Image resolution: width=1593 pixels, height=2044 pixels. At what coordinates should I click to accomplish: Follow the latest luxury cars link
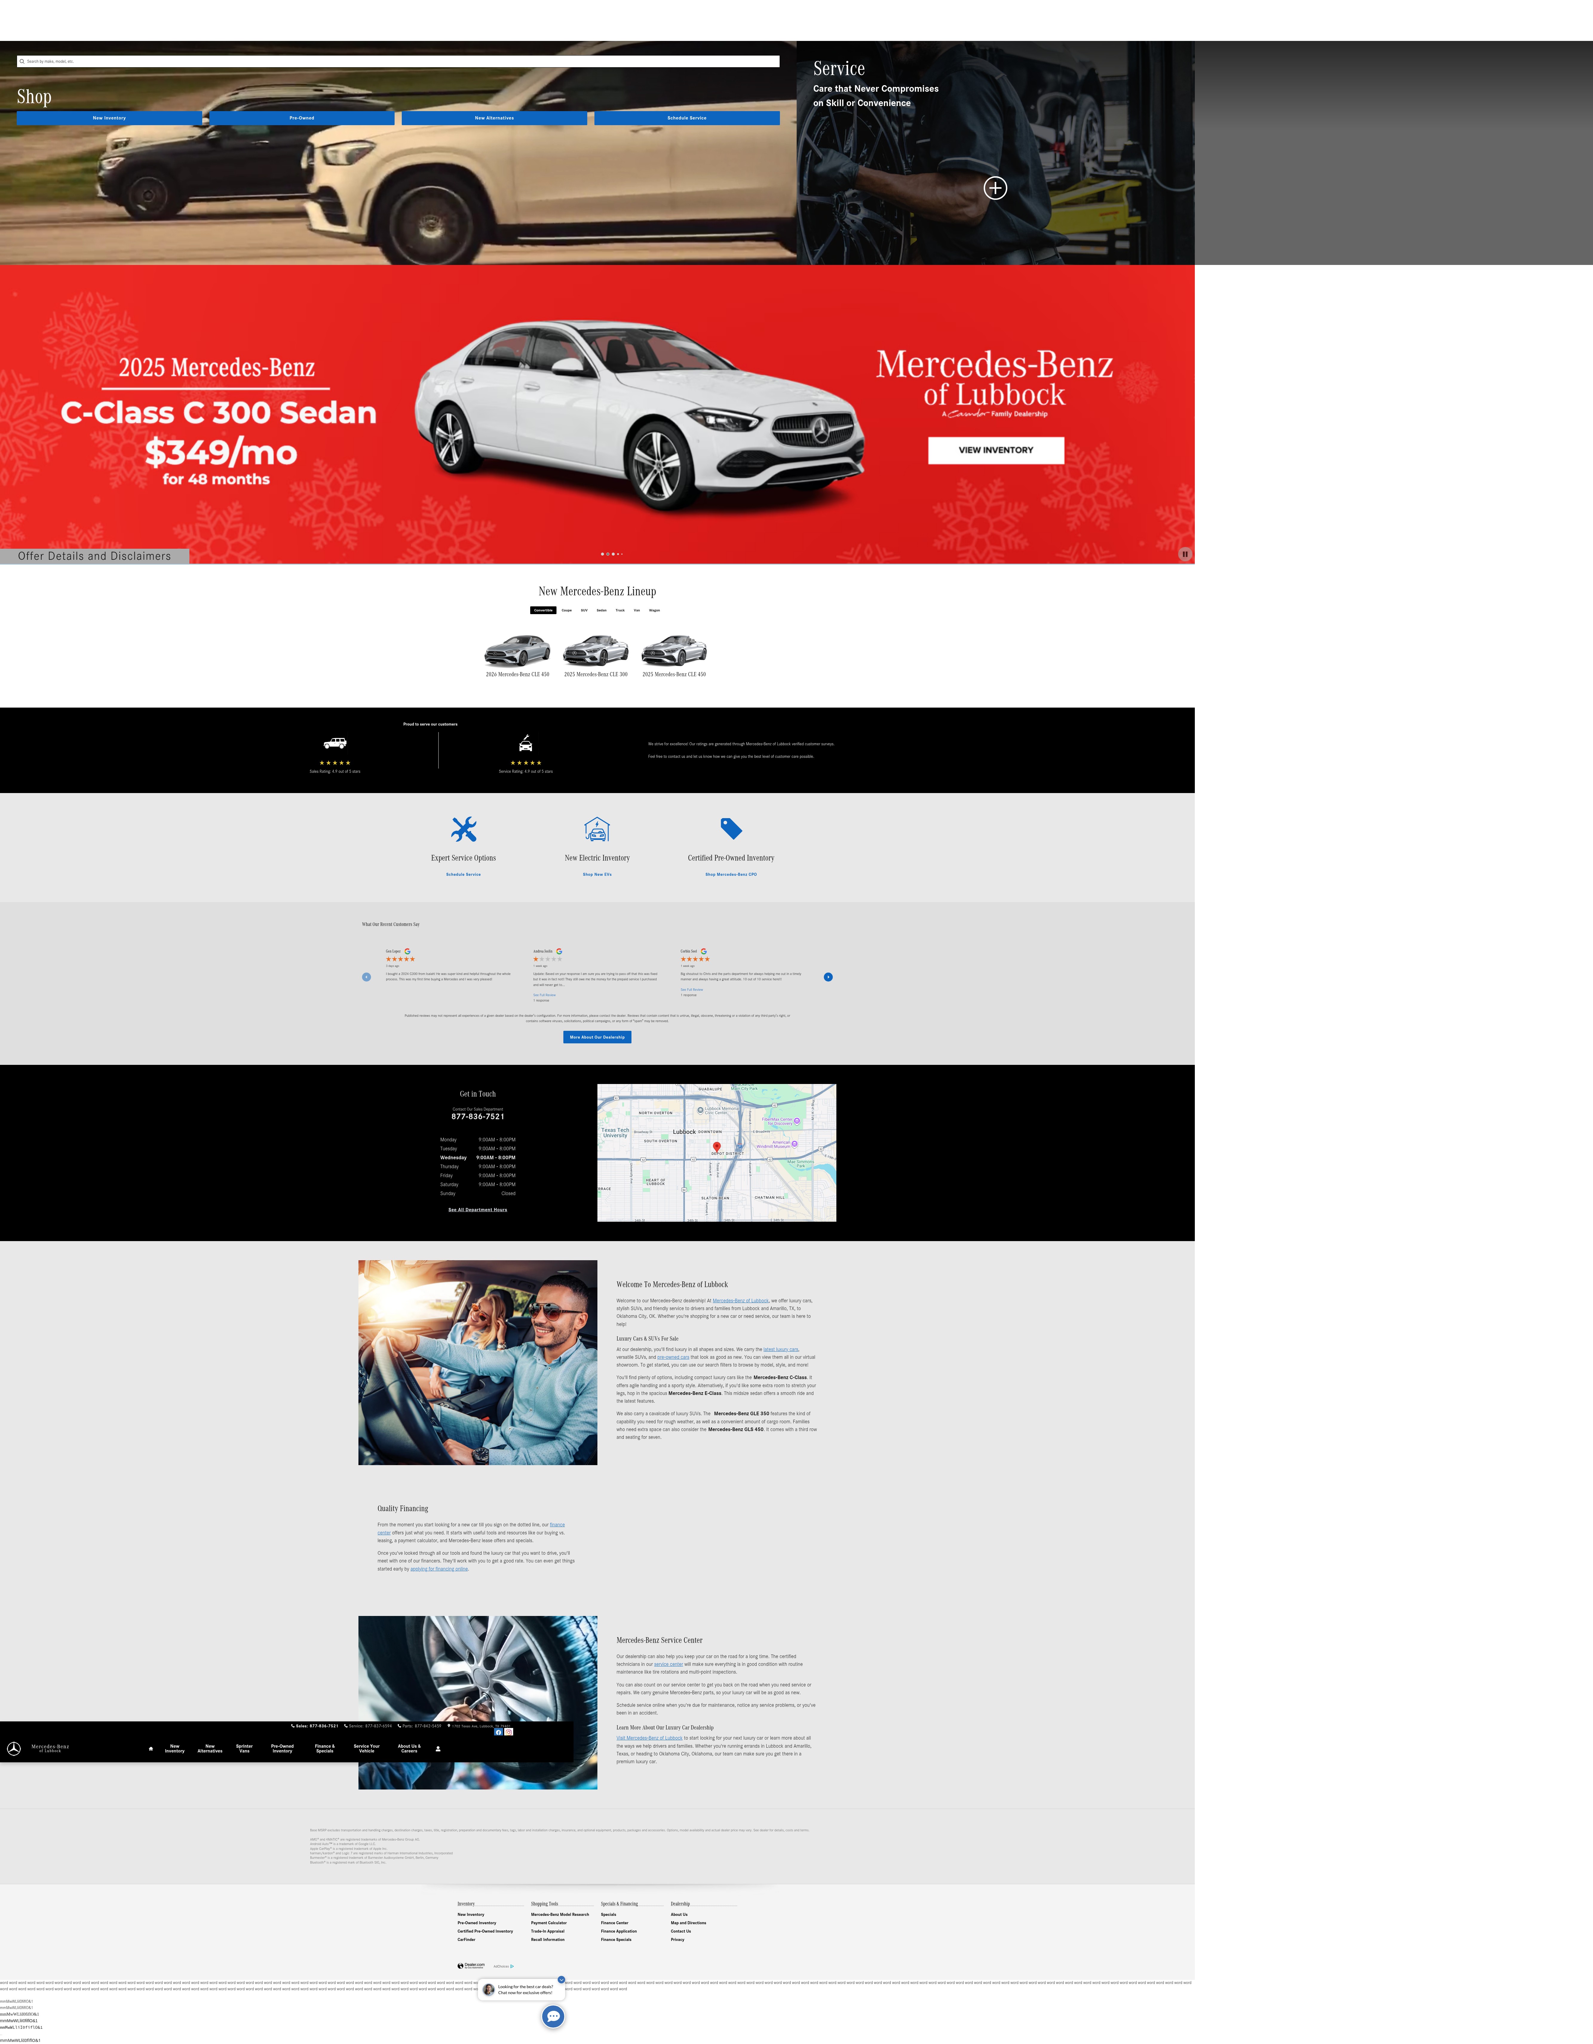tap(781, 1350)
